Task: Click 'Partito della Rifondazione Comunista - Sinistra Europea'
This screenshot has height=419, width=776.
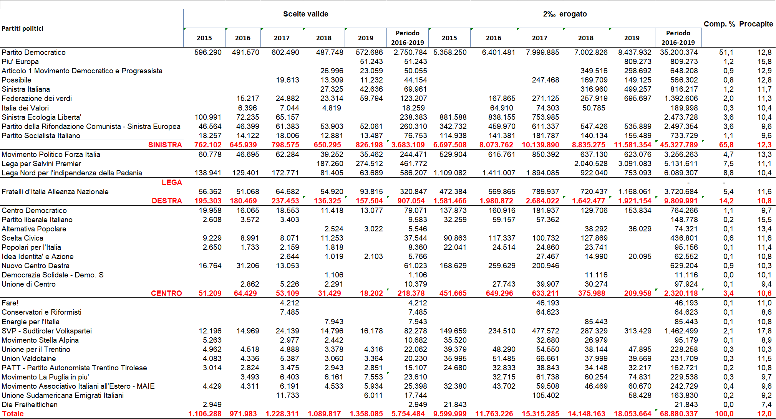Action: (91, 126)
